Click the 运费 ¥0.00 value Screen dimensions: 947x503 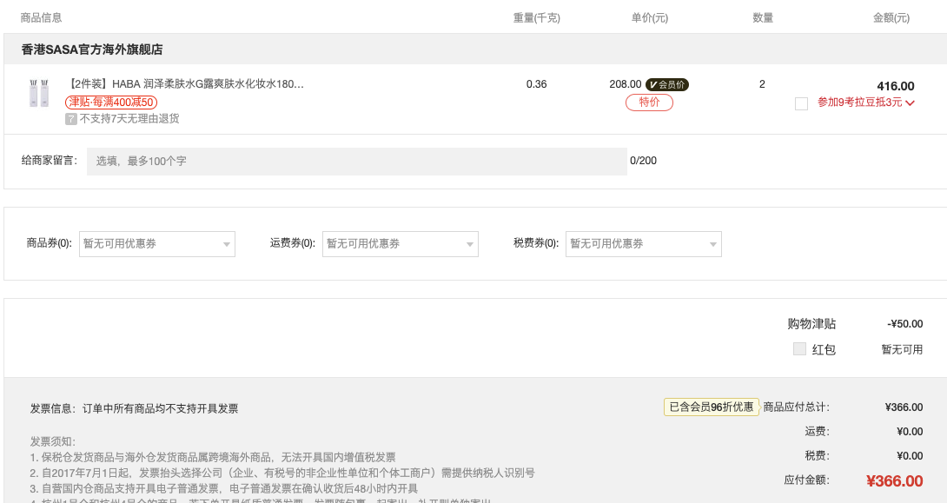pos(910,432)
